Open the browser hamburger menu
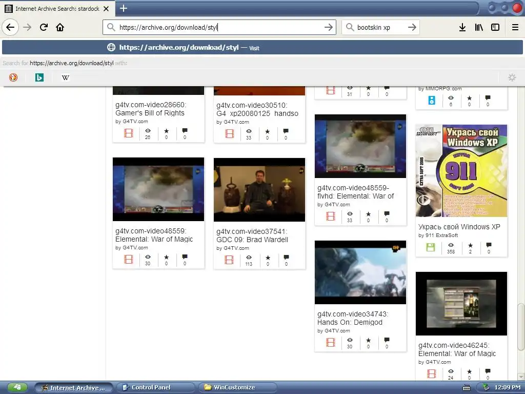Viewport: 525px width, 394px height. pyautogui.click(x=515, y=27)
